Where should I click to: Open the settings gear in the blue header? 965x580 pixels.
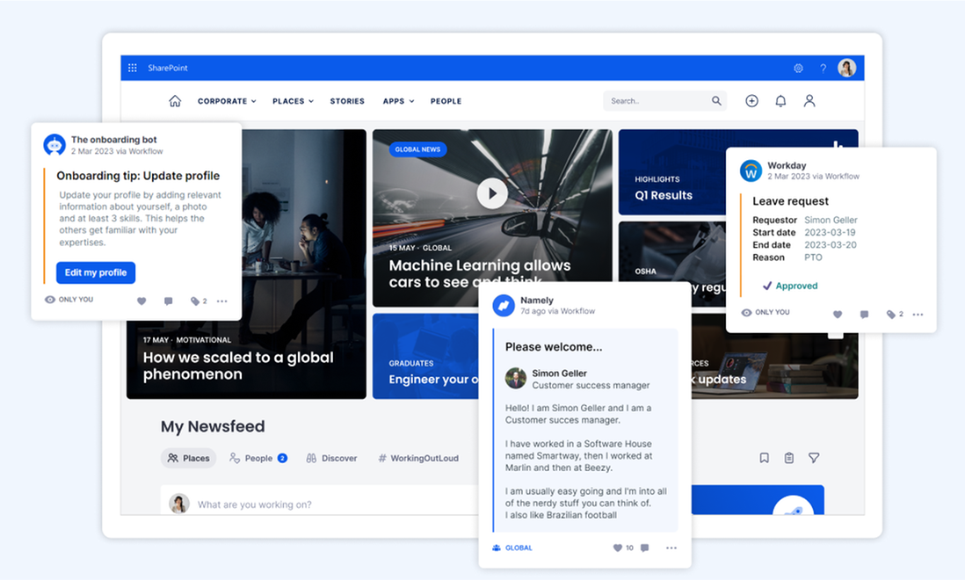point(798,68)
